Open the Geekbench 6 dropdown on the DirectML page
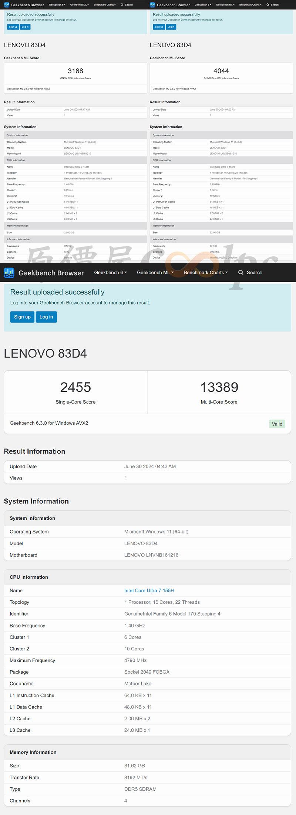Screen dimensions: 296x815 tap(203, 5)
